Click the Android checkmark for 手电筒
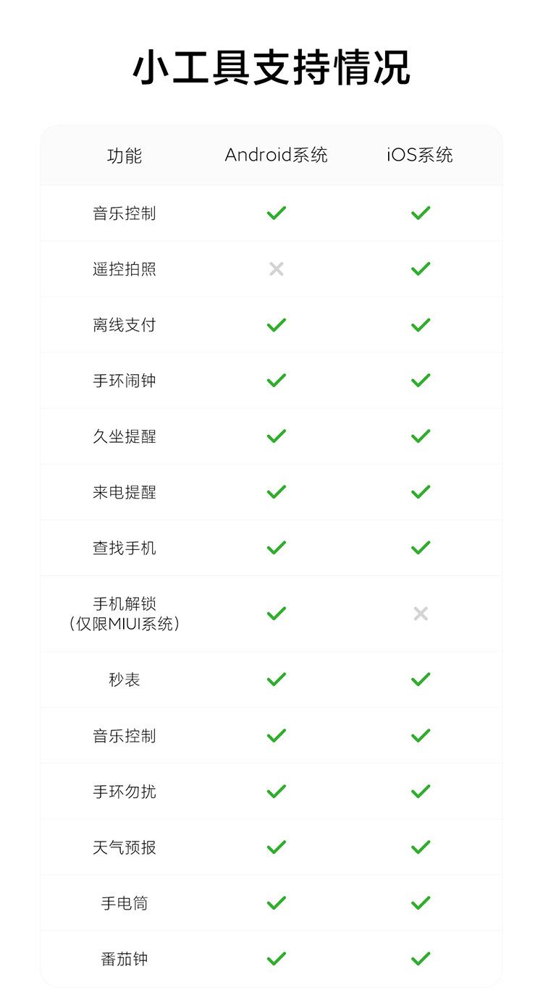This screenshot has height=1008, width=543. (x=277, y=903)
